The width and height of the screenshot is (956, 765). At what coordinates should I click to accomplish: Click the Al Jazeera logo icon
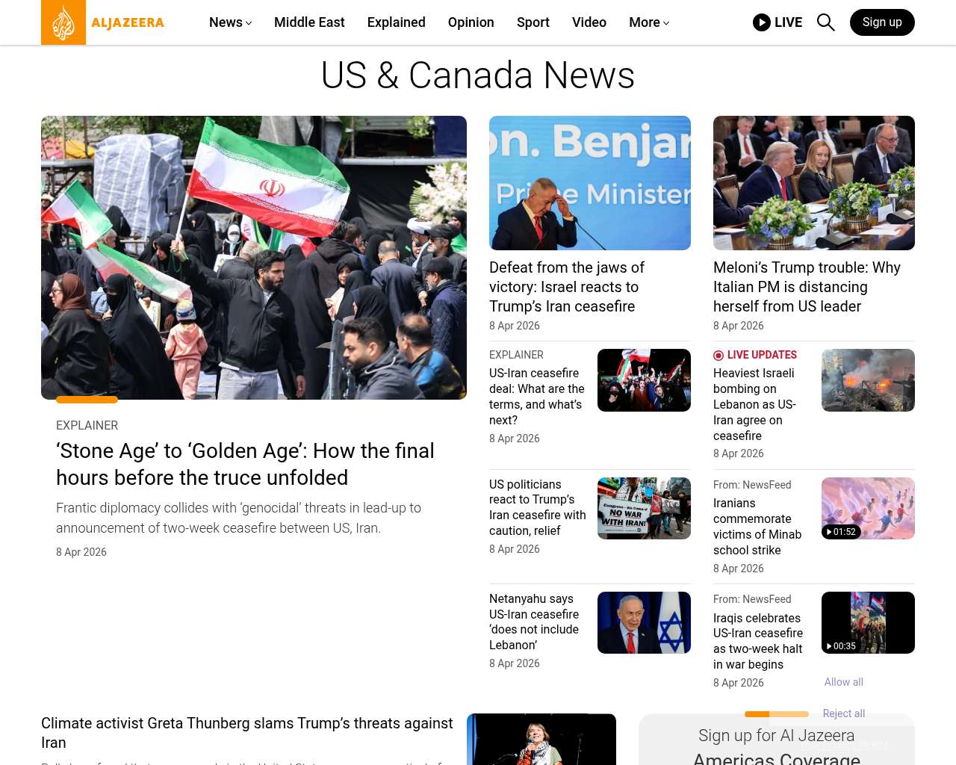[x=63, y=22]
